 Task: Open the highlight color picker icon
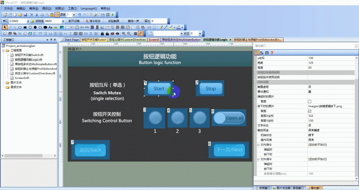(x=171, y=27)
